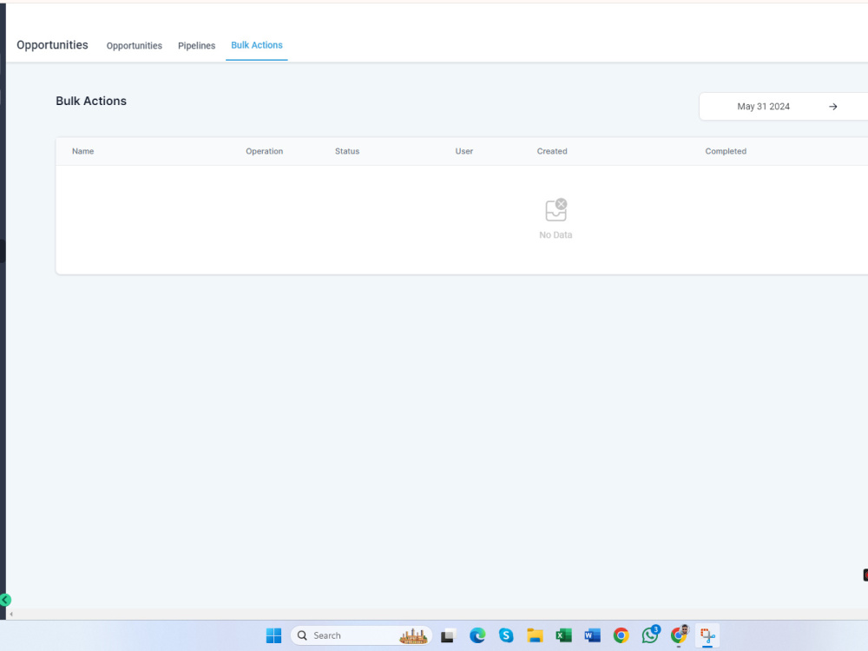The image size is (868, 651).
Task: Switch to the Opportunities tab
Action: click(x=134, y=45)
